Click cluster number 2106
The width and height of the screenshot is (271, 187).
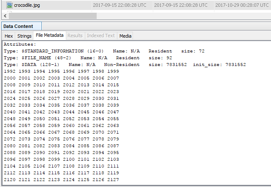[x=39, y=166]
